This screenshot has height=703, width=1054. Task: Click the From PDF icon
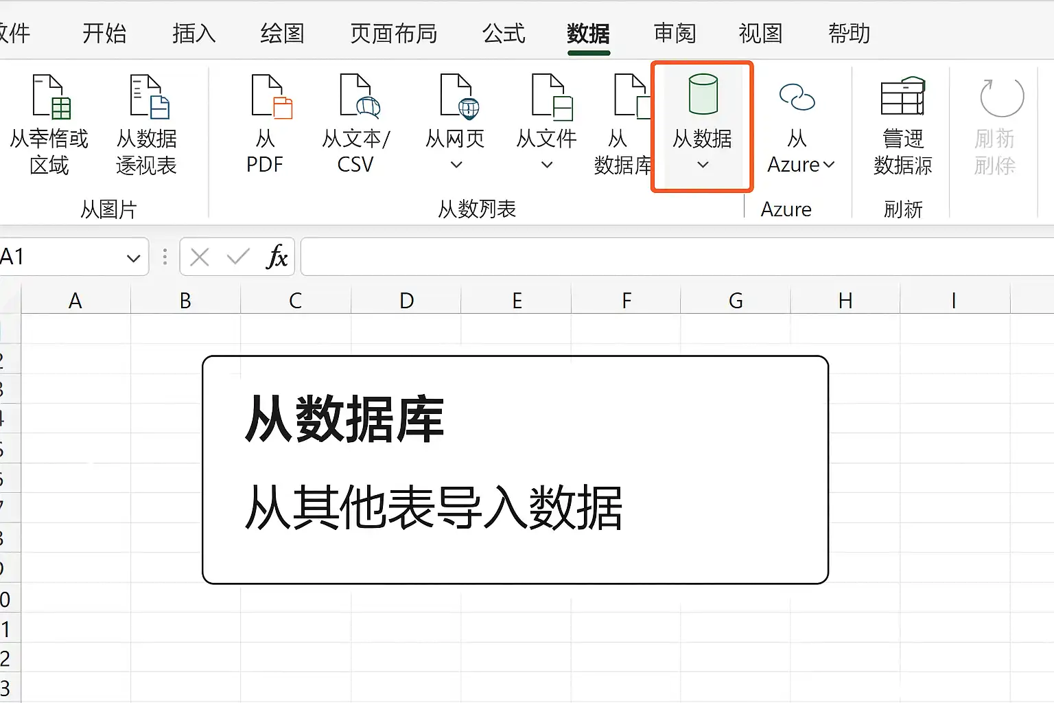coord(272,97)
